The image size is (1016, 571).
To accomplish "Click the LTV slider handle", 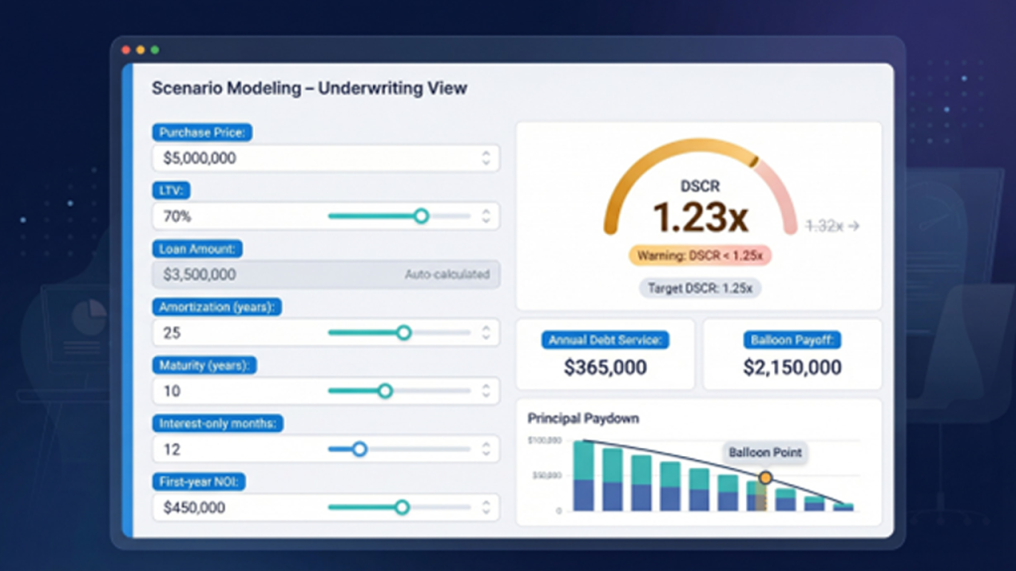I will [421, 216].
